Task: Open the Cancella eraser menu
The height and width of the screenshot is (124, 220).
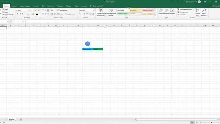Action: click(x=182, y=15)
